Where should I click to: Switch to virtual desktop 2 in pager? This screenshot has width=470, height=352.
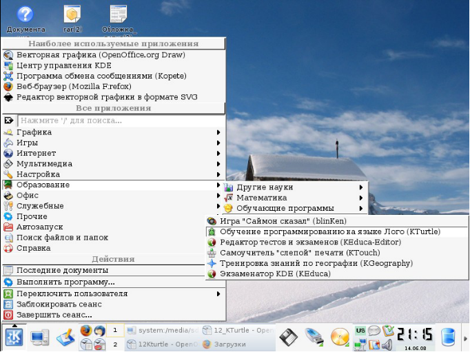pos(115,344)
